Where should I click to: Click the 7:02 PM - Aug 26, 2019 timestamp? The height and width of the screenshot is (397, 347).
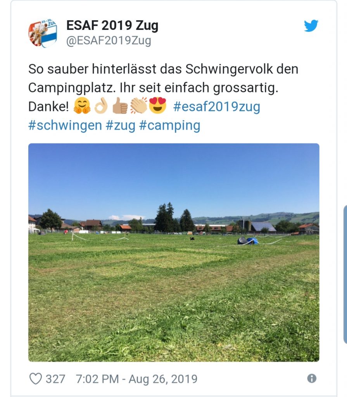[x=136, y=379]
